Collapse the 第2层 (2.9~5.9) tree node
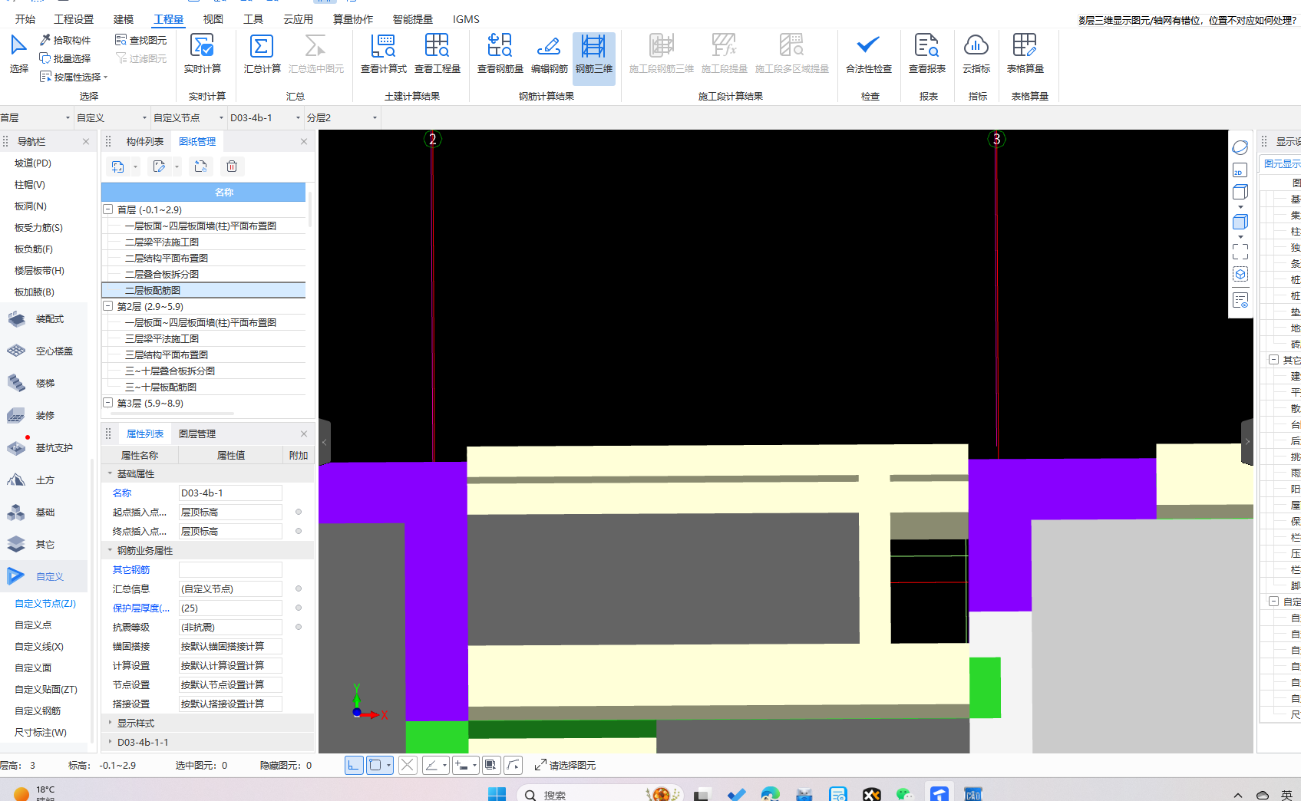The image size is (1301, 801). 108,306
